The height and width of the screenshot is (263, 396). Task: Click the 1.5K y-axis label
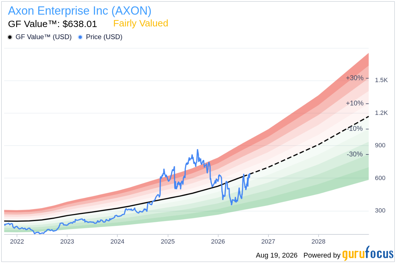(381, 80)
